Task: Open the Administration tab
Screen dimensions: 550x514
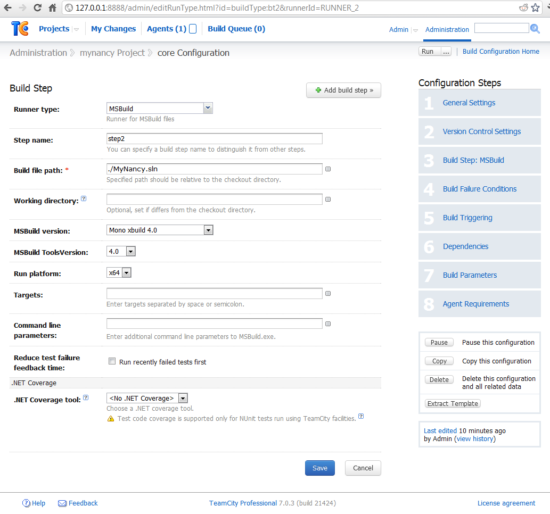Action: (447, 30)
